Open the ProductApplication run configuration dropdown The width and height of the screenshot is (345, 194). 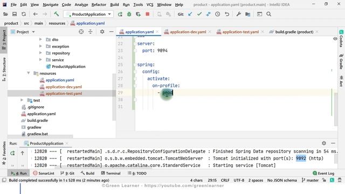[88, 15]
